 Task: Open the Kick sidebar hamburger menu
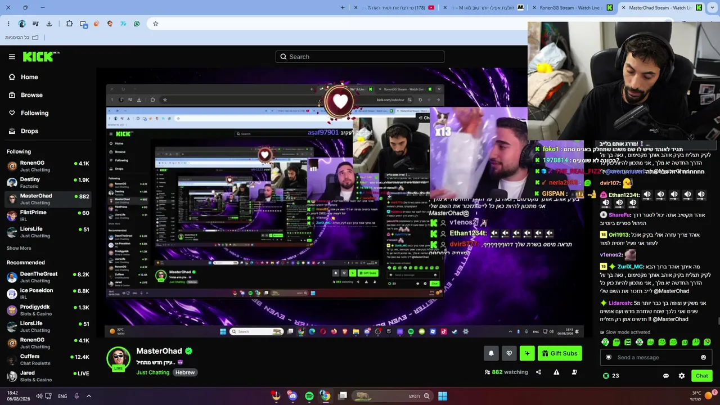tap(12, 57)
